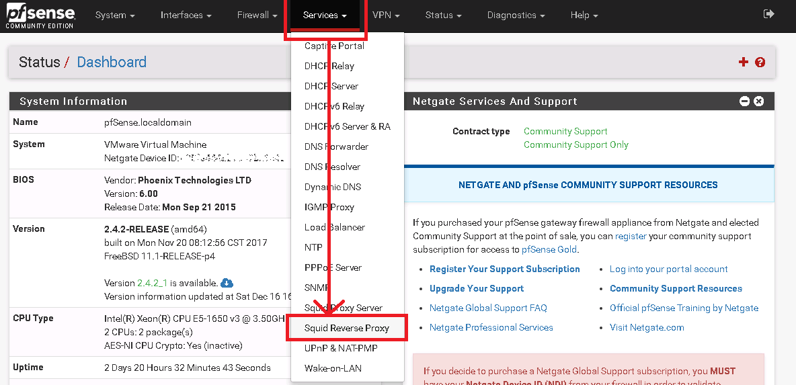Collapse the Services dropdown menu

(x=325, y=15)
